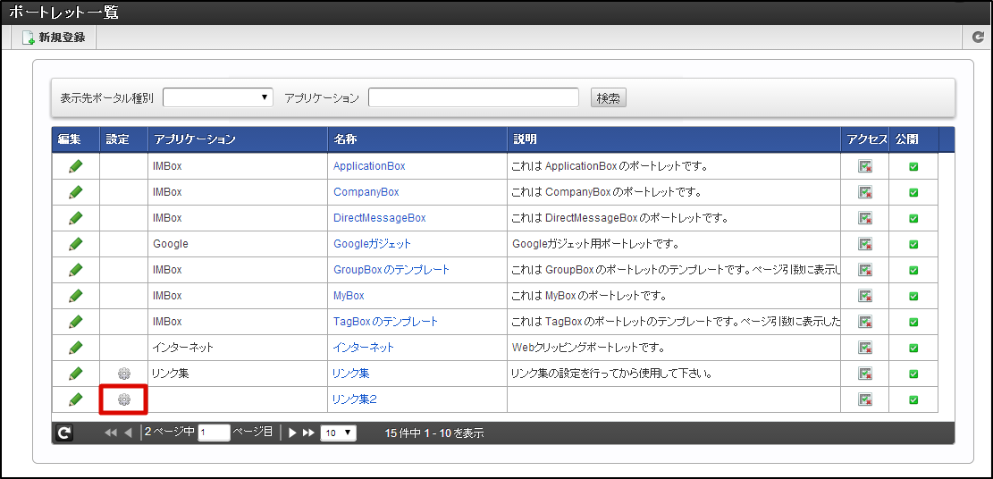
Task: Click the page number input field
Action: [214, 433]
